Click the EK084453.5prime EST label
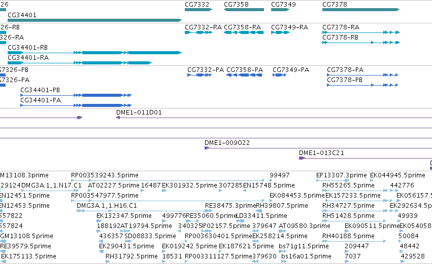432x264 pixels. tap(297, 196)
